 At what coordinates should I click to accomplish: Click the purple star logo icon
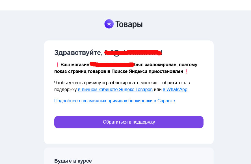pos(109,24)
